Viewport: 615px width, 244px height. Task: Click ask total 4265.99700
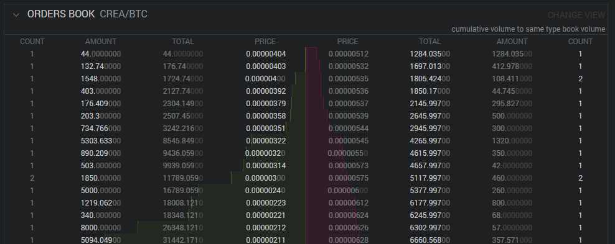430,141
